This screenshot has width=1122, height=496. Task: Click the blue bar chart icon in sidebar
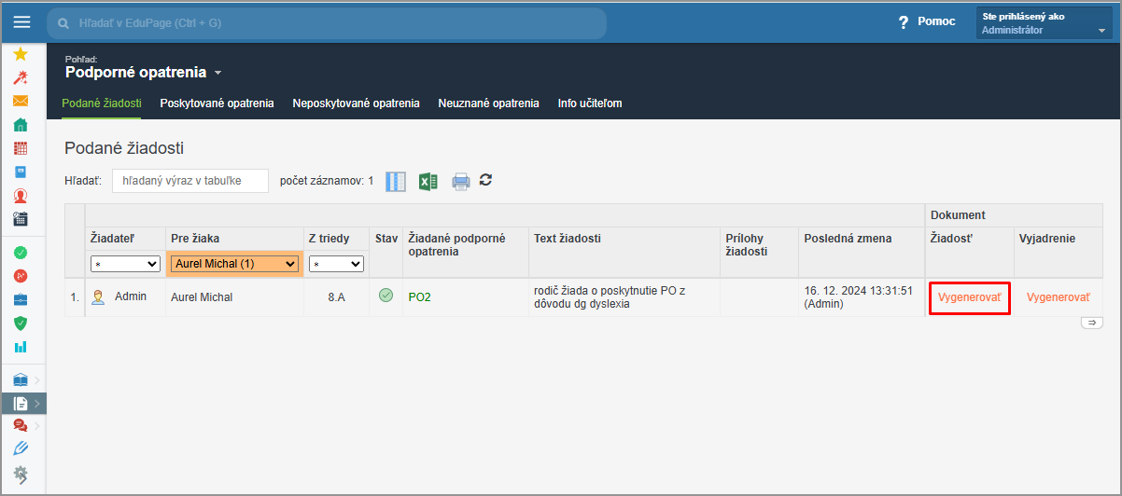click(x=21, y=347)
